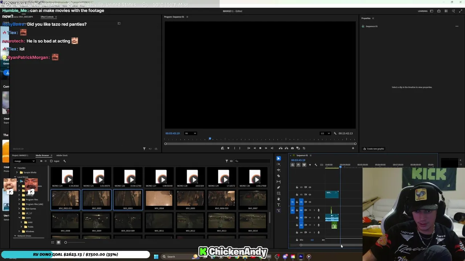This screenshot has height=261, width=465.
Task: Select the Track Select Forward tool
Action: [279, 164]
